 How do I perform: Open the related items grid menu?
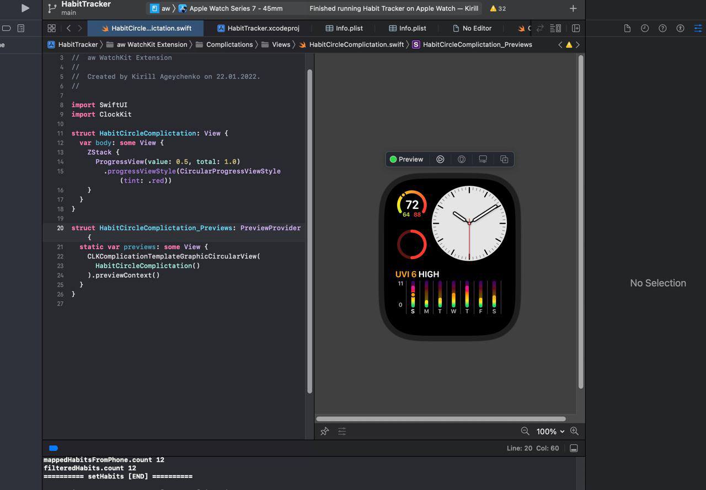pos(51,28)
